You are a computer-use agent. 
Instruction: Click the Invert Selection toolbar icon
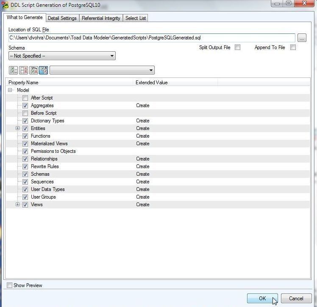click(33, 70)
